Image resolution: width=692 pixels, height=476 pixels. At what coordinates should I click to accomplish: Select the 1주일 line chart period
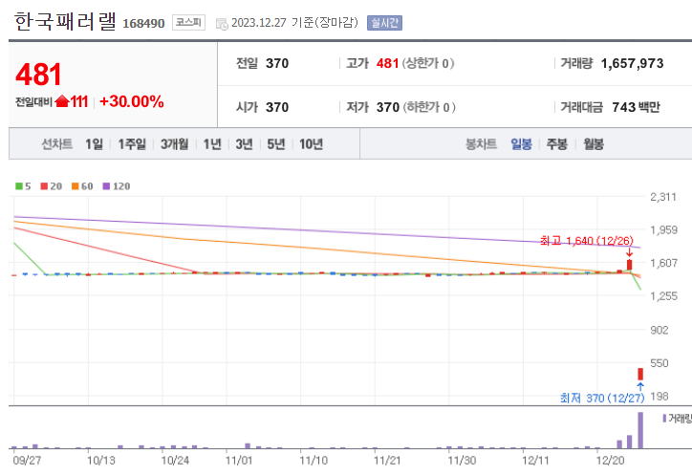pos(132,143)
